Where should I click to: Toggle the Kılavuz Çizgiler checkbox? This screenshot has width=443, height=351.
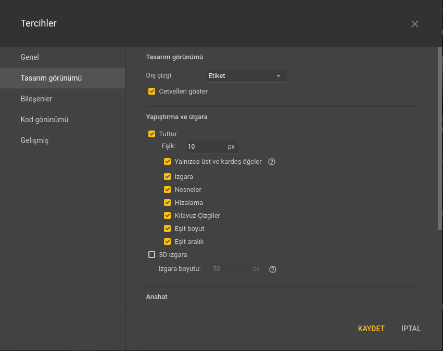(x=168, y=216)
